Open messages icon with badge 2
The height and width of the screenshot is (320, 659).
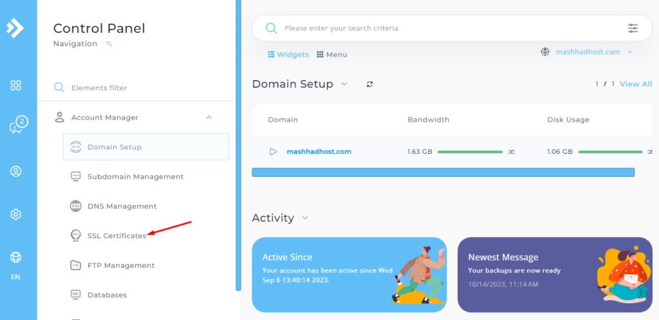click(x=17, y=126)
